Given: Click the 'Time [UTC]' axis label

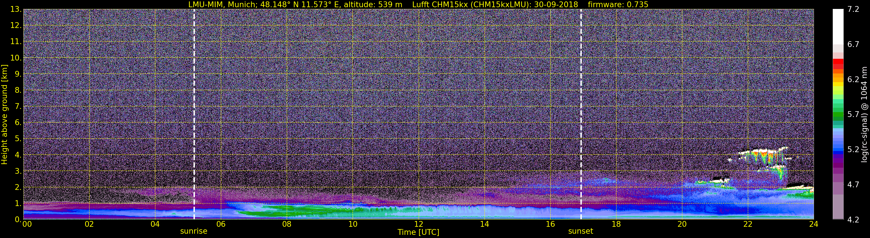Looking at the screenshot, I should 418,232.
